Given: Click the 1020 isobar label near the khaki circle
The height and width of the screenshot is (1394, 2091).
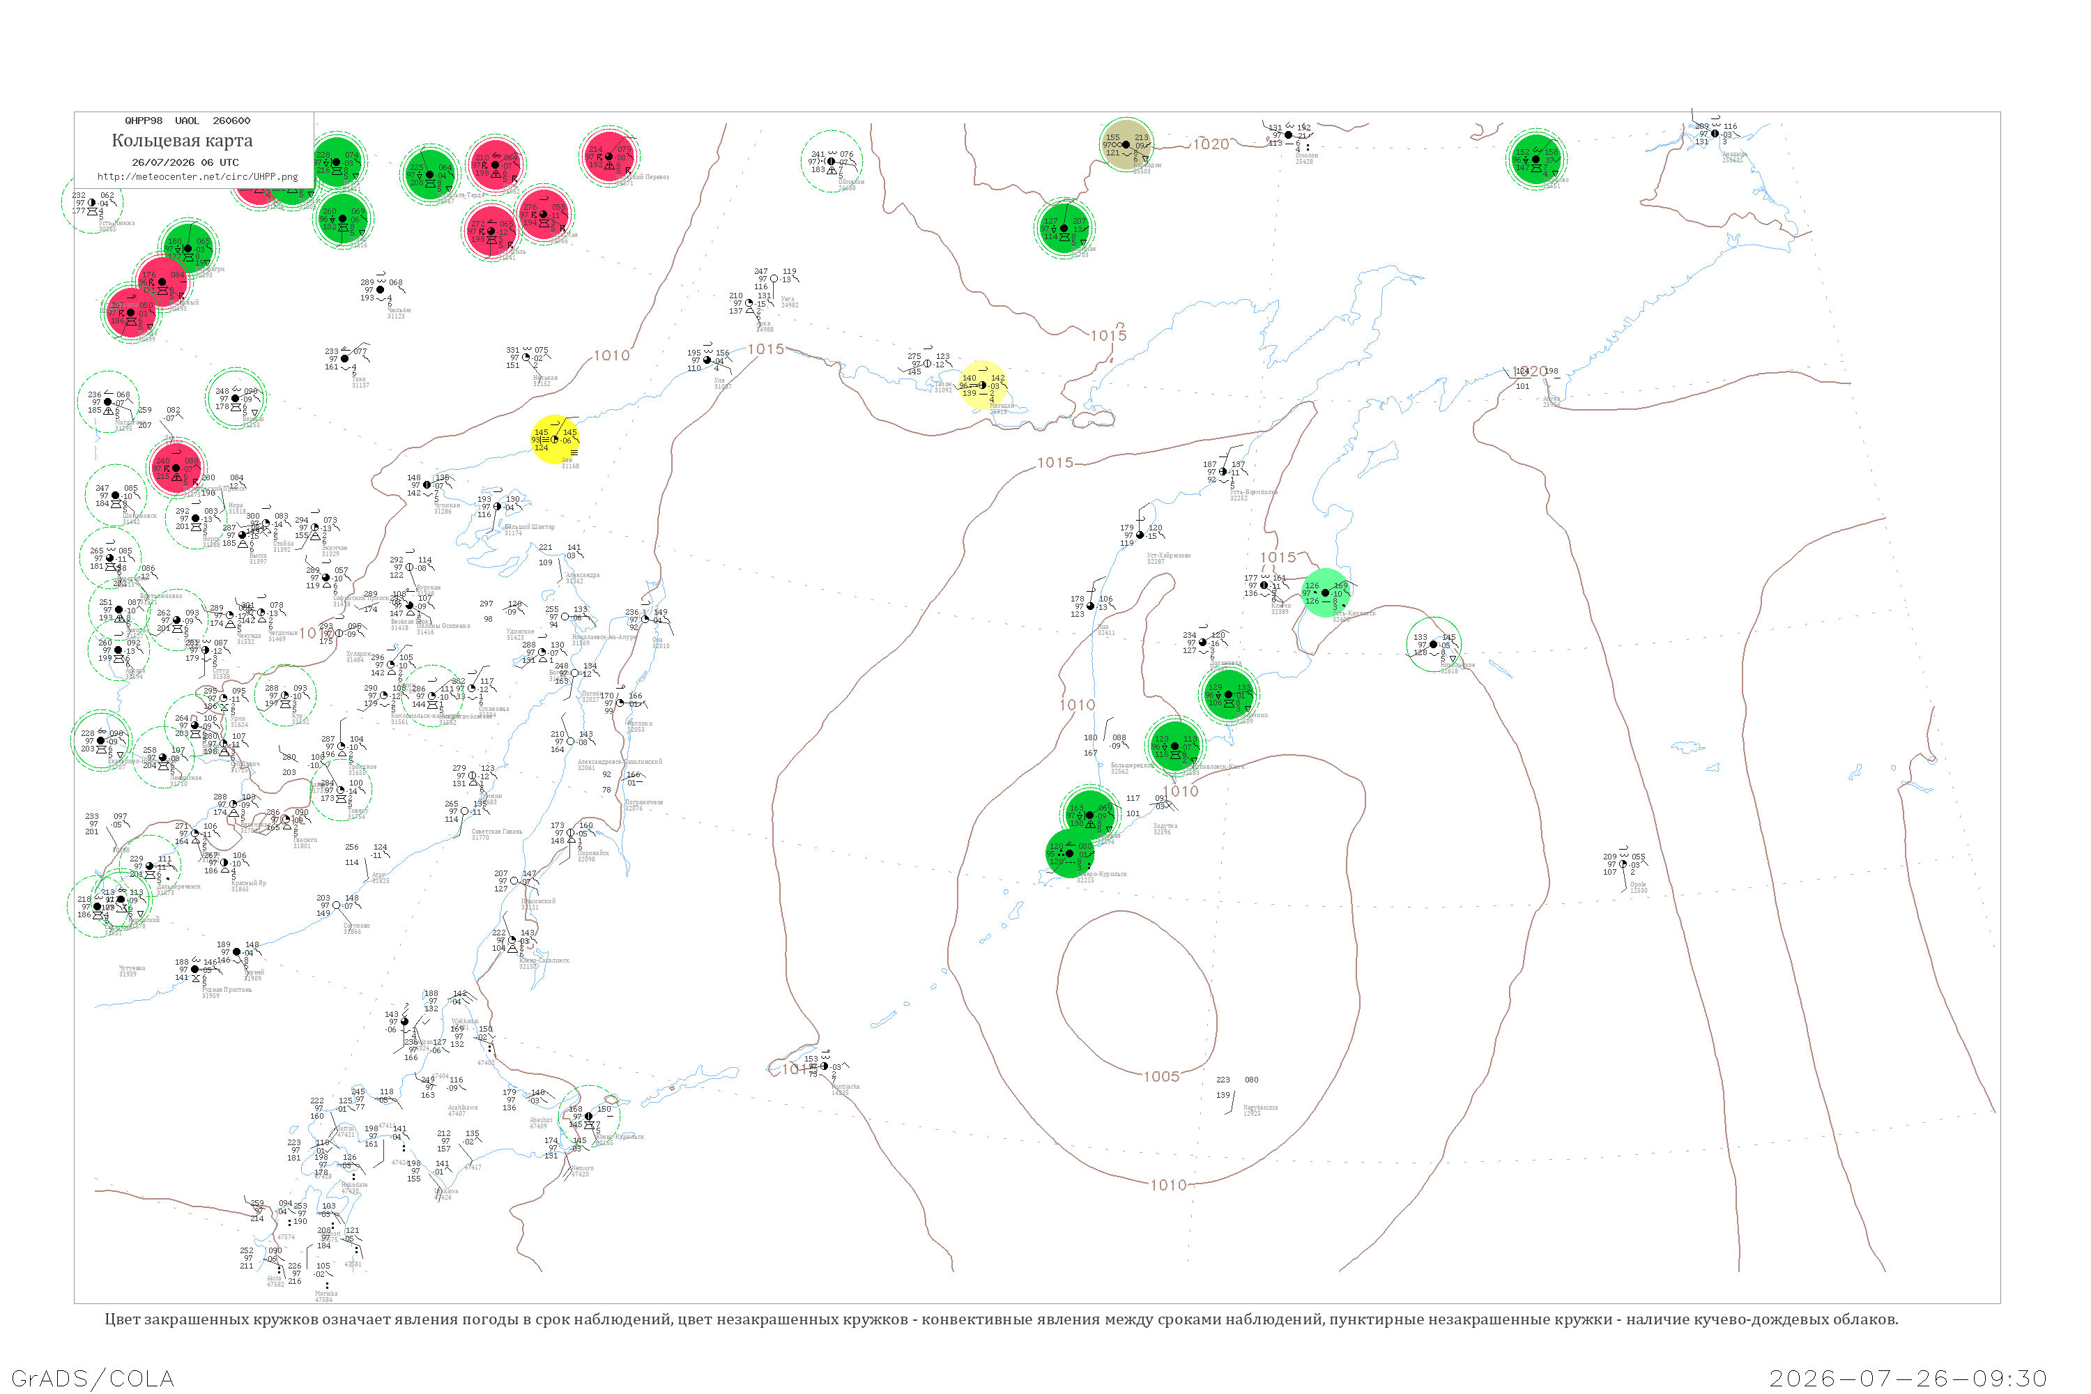Looking at the screenshot, I should pos(1211,144).
